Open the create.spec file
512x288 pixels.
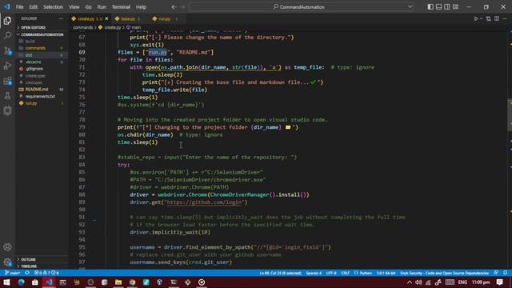(42, 76)
